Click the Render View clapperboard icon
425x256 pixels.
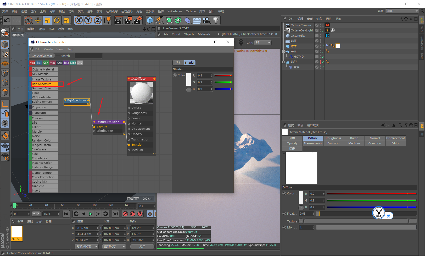click(119, 20)
